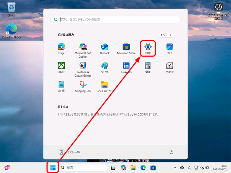Click the ピン留め済み section heading
Image resolution: width=231 pixels, height=173 pixels.
point(66,35)
